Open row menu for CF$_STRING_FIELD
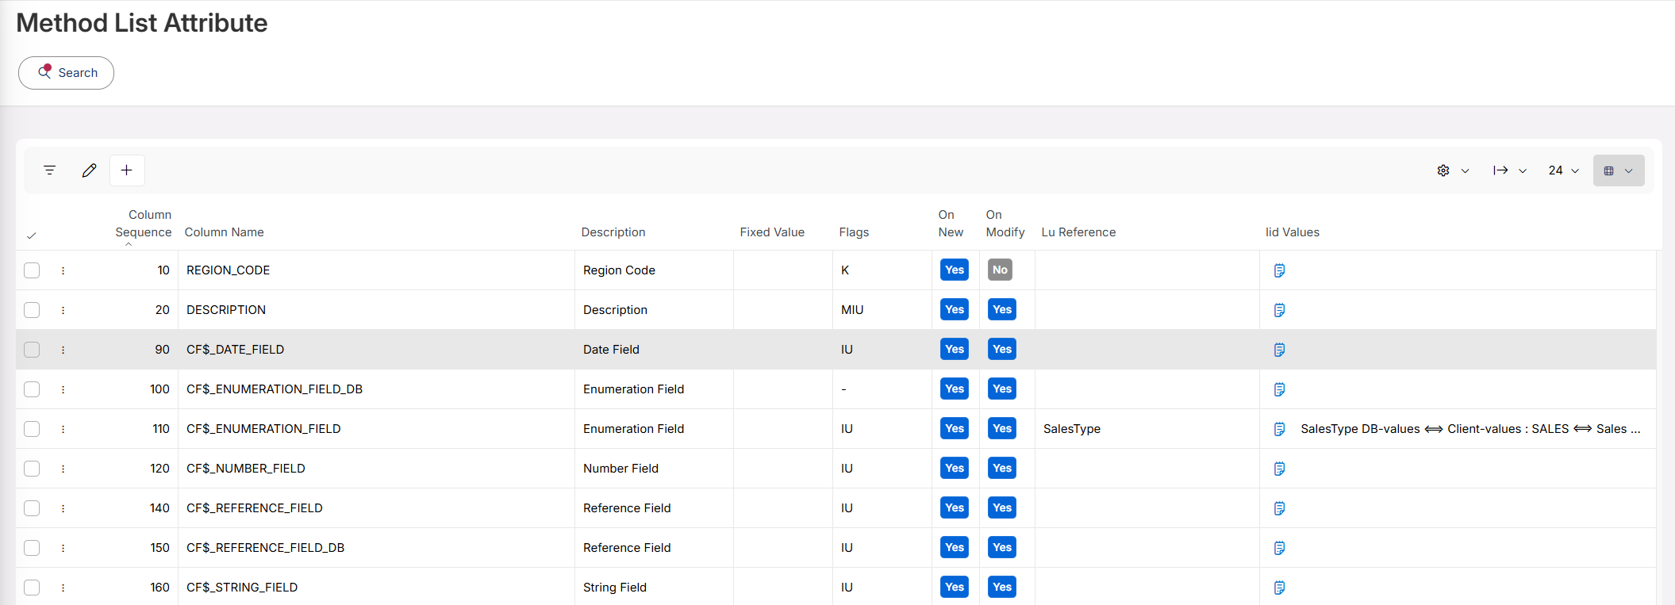Viewport: 1675px width, 605px height. (x=63, y=588)
